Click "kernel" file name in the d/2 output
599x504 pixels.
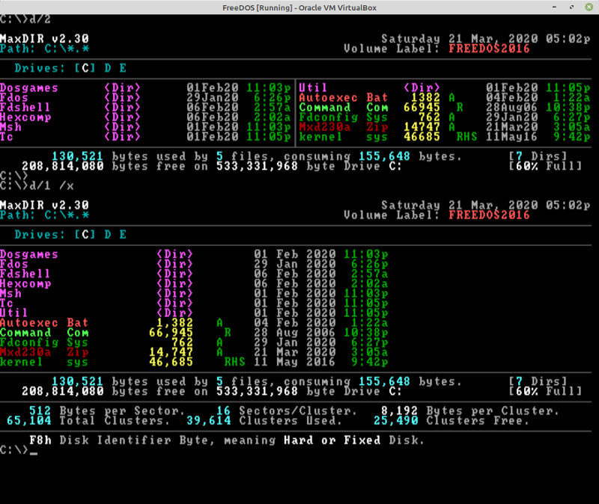(x=320, y=137)
